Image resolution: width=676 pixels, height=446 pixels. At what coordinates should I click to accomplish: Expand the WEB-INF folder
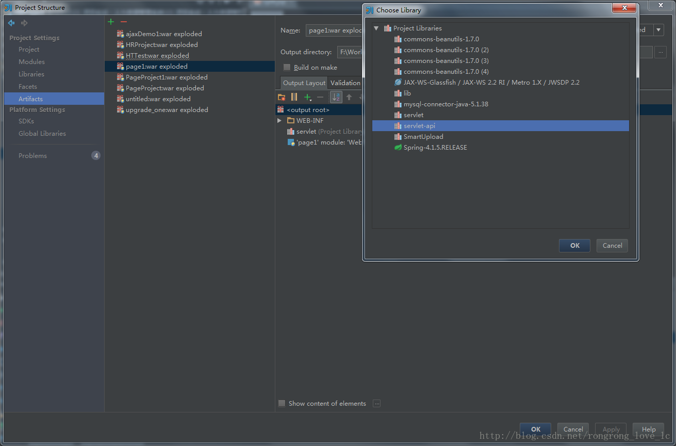[x=279, y=120]
